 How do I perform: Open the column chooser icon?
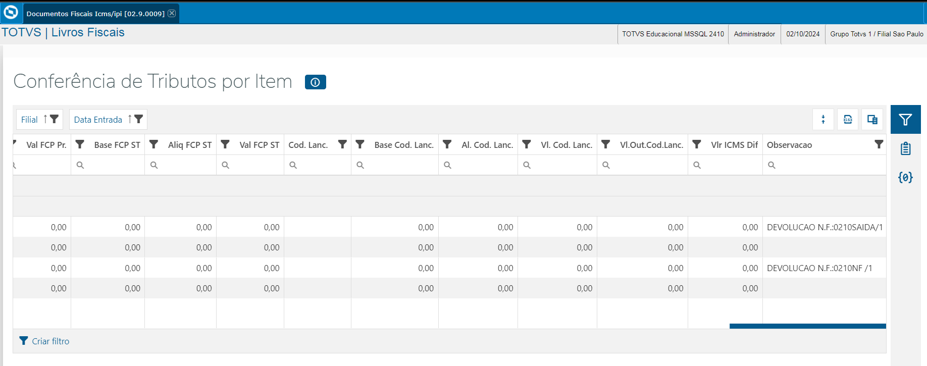point(872,120)
